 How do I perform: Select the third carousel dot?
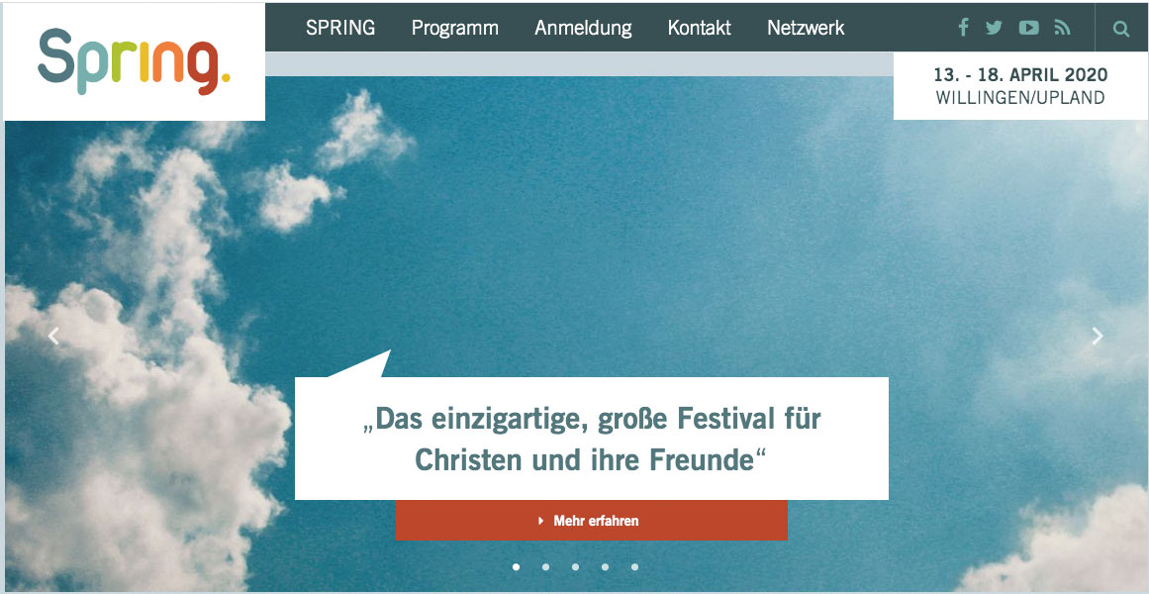[575, 567]
